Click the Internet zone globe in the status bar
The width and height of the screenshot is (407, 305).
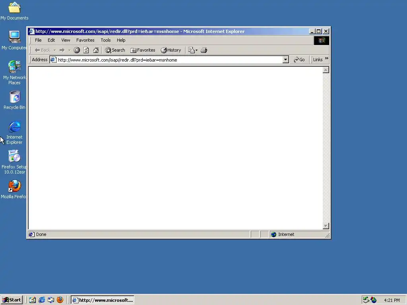click(x=273, y=234)
